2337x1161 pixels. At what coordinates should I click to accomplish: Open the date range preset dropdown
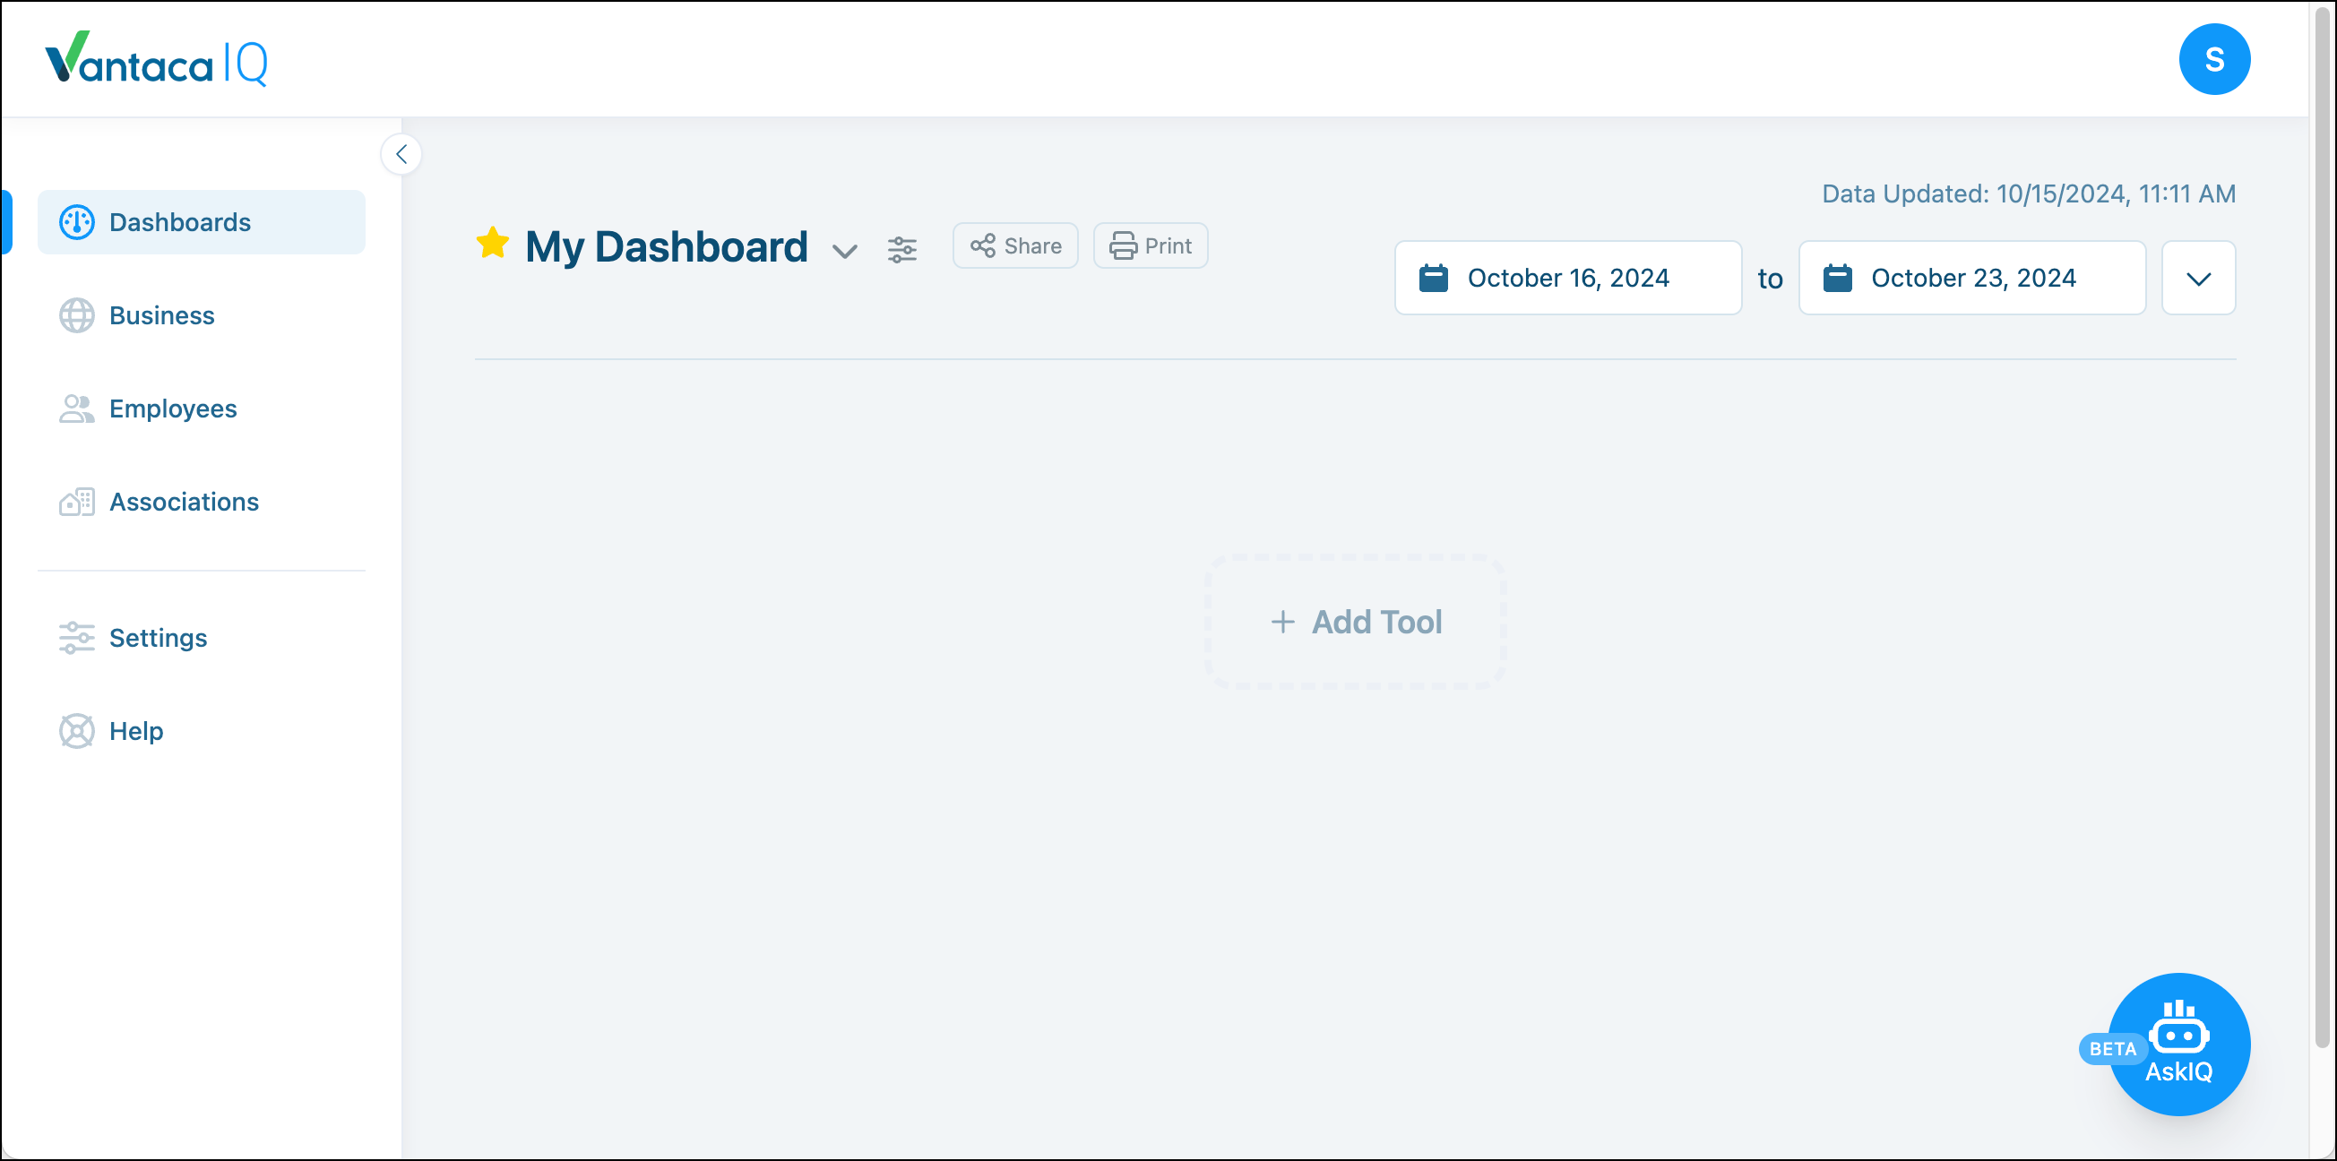coord(2198,279)
